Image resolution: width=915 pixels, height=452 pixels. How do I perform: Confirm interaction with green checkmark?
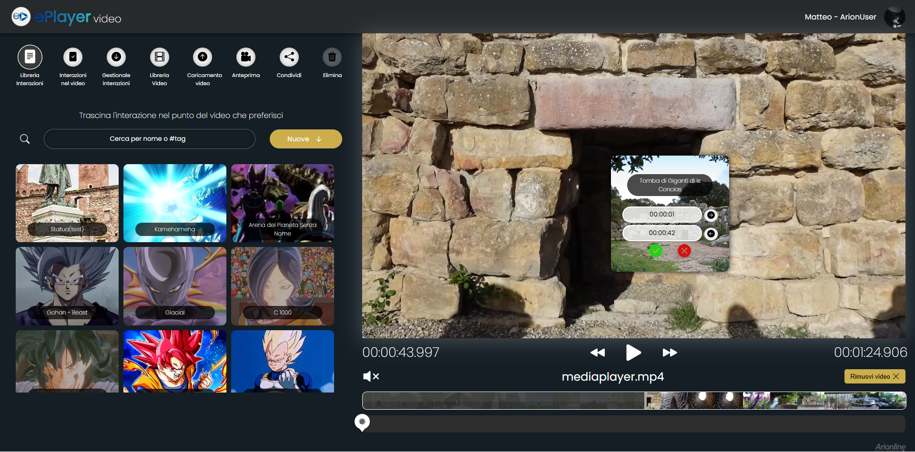(x=656, y=251)
